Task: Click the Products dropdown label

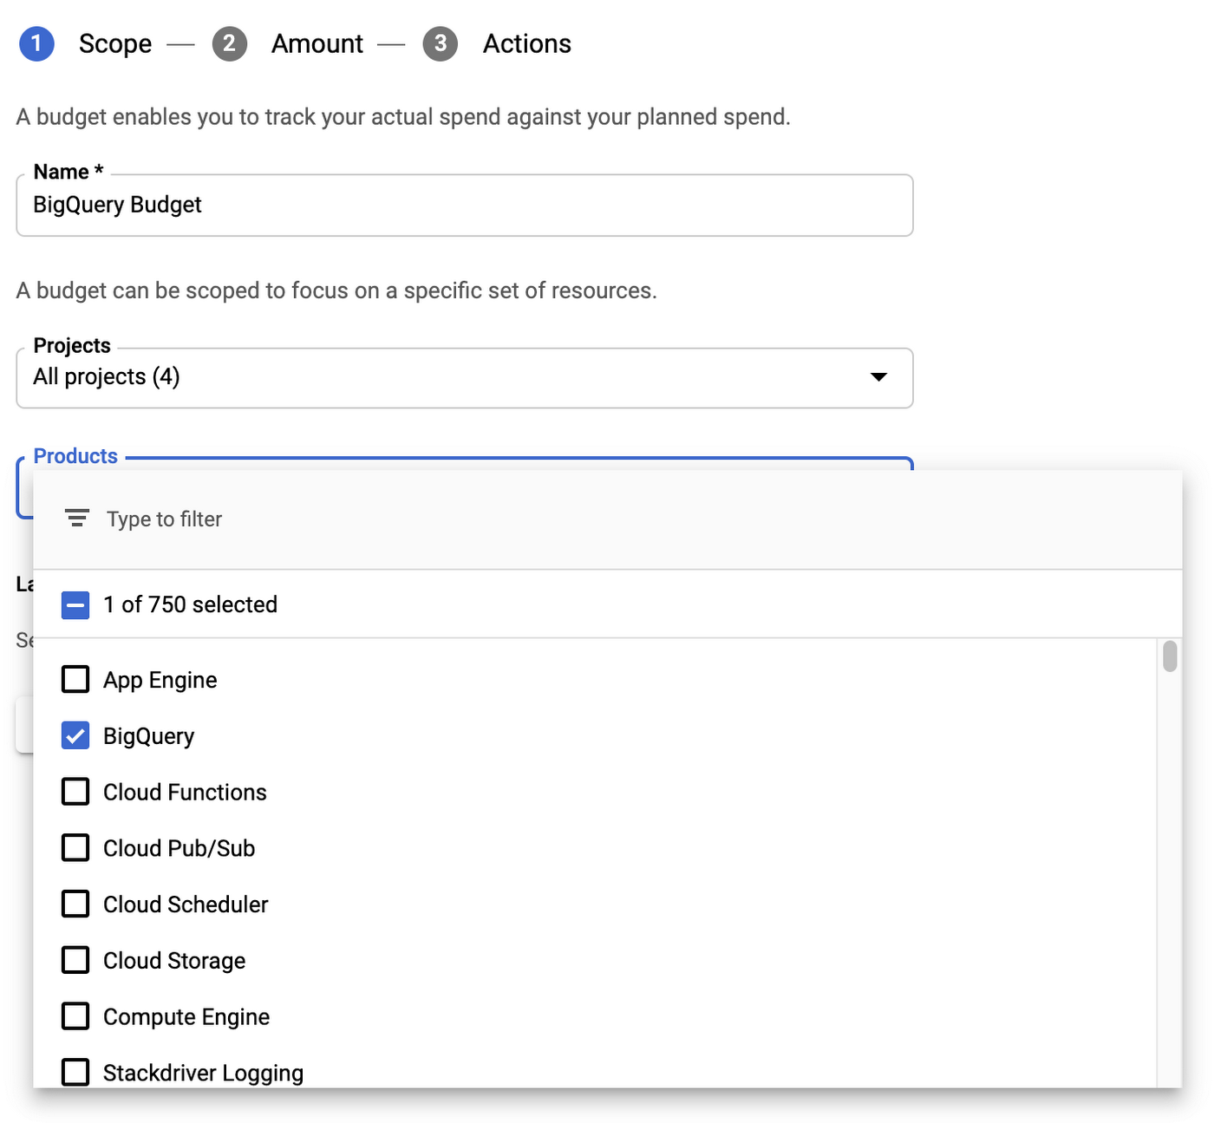Action: 75,456
